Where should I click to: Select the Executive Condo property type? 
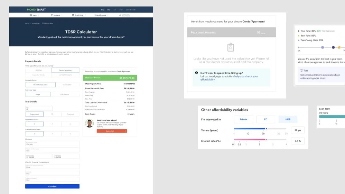[38, 75]
